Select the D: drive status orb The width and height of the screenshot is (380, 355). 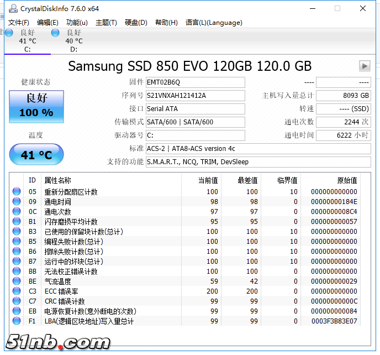coord(55,33)
